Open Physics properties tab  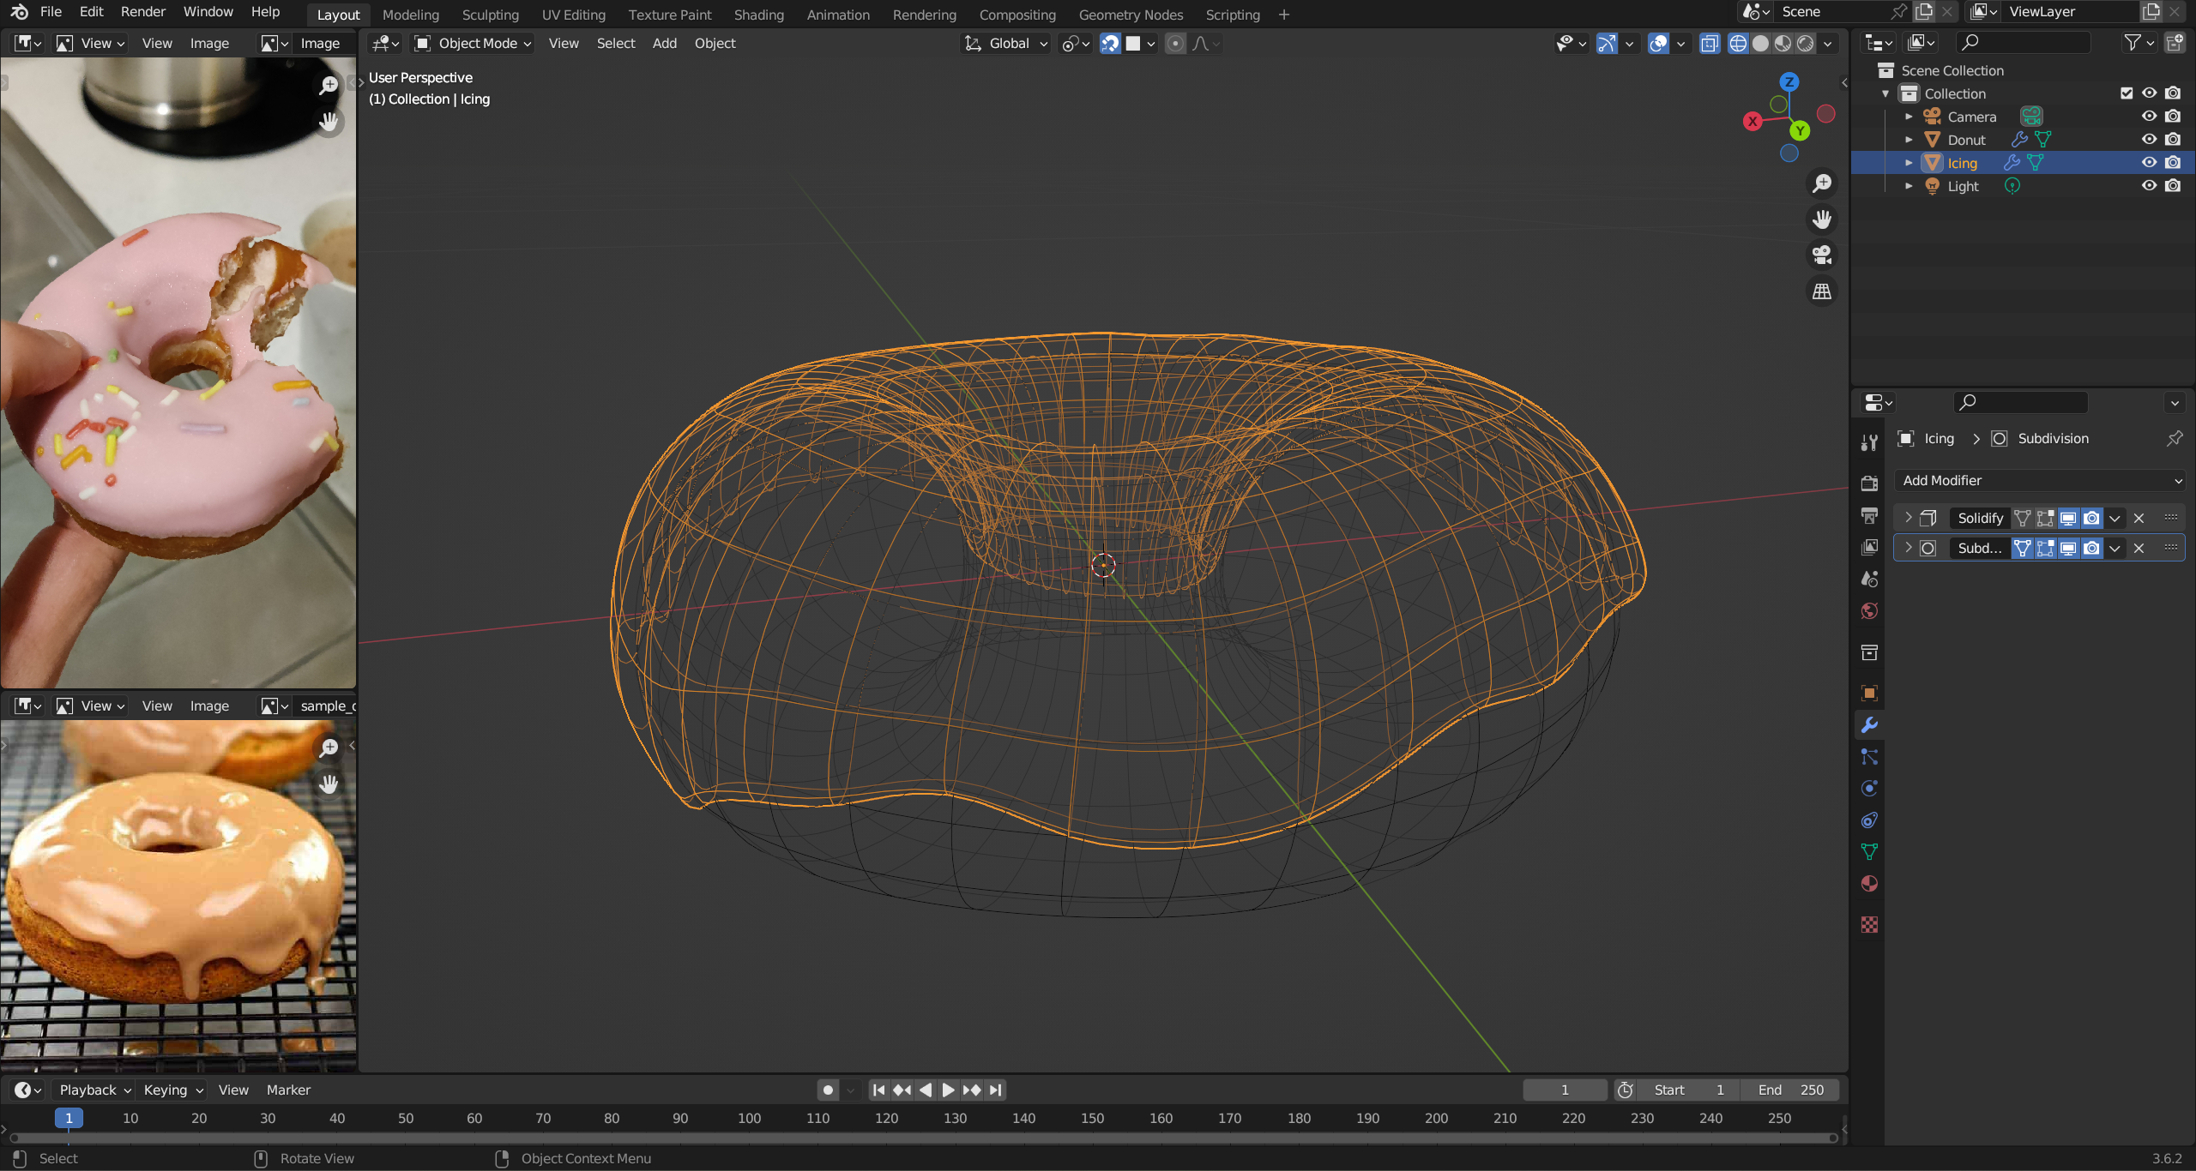[1869, 789]
